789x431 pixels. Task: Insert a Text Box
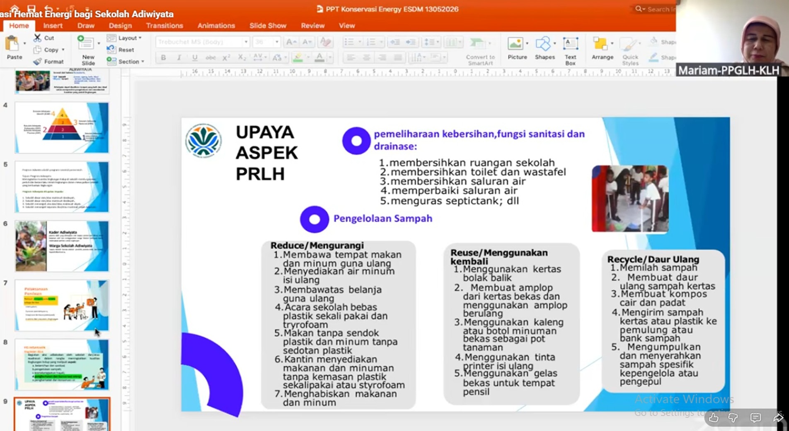(x=571, y=51)
